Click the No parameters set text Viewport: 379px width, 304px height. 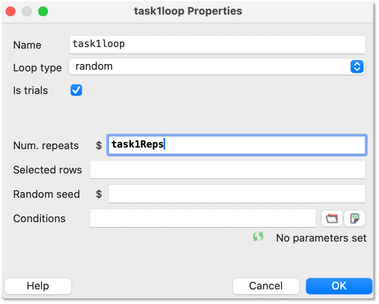point(321,238)
